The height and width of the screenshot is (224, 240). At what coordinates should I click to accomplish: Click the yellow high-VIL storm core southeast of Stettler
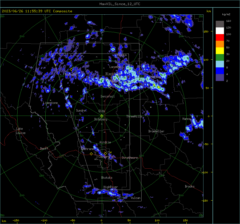159,87
